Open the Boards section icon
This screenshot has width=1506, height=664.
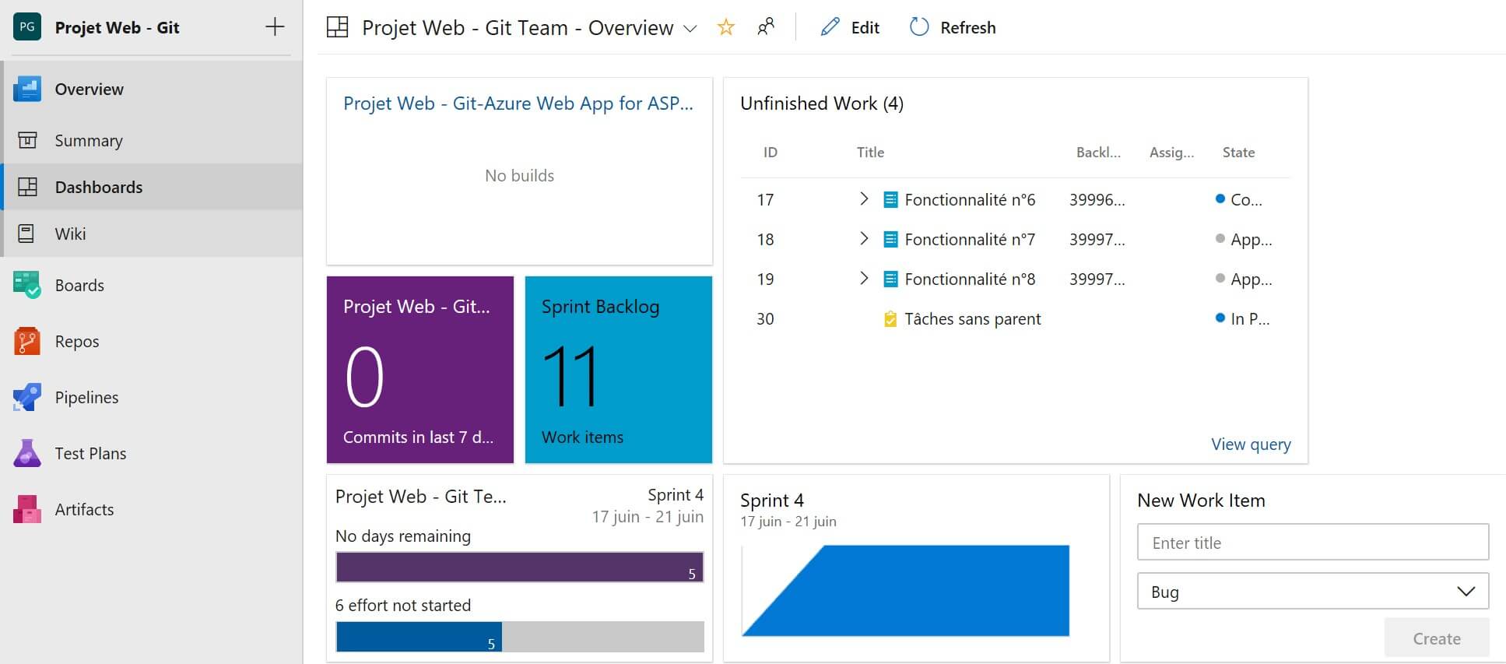pyautogui.click(x=27, y=285)
